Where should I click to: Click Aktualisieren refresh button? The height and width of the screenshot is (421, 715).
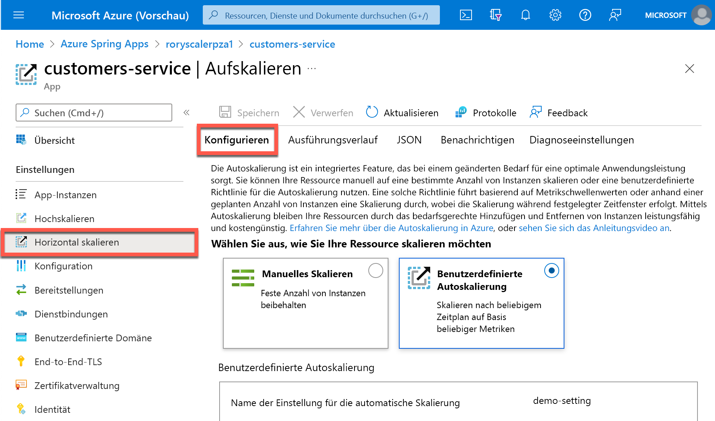click(x=402, y=113)
